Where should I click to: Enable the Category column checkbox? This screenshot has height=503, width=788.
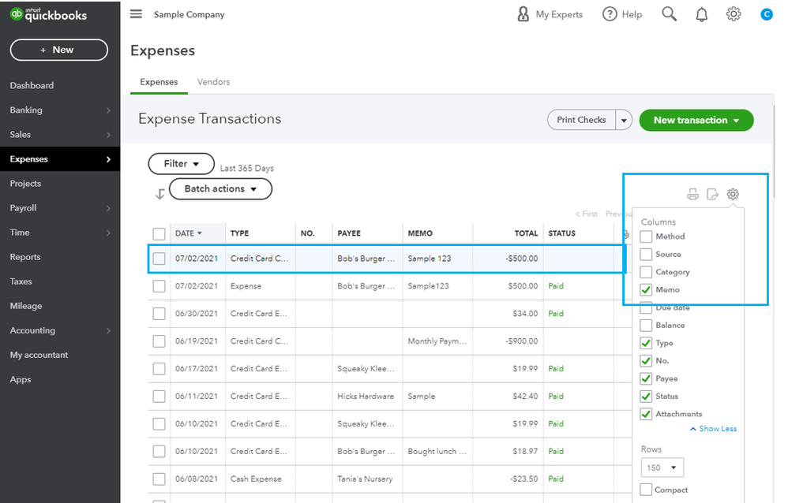(x=646, y=272)
